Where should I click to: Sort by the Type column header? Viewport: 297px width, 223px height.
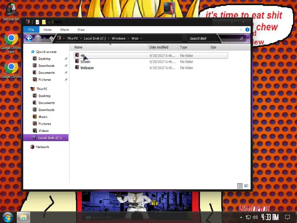[x=193, y=47]
